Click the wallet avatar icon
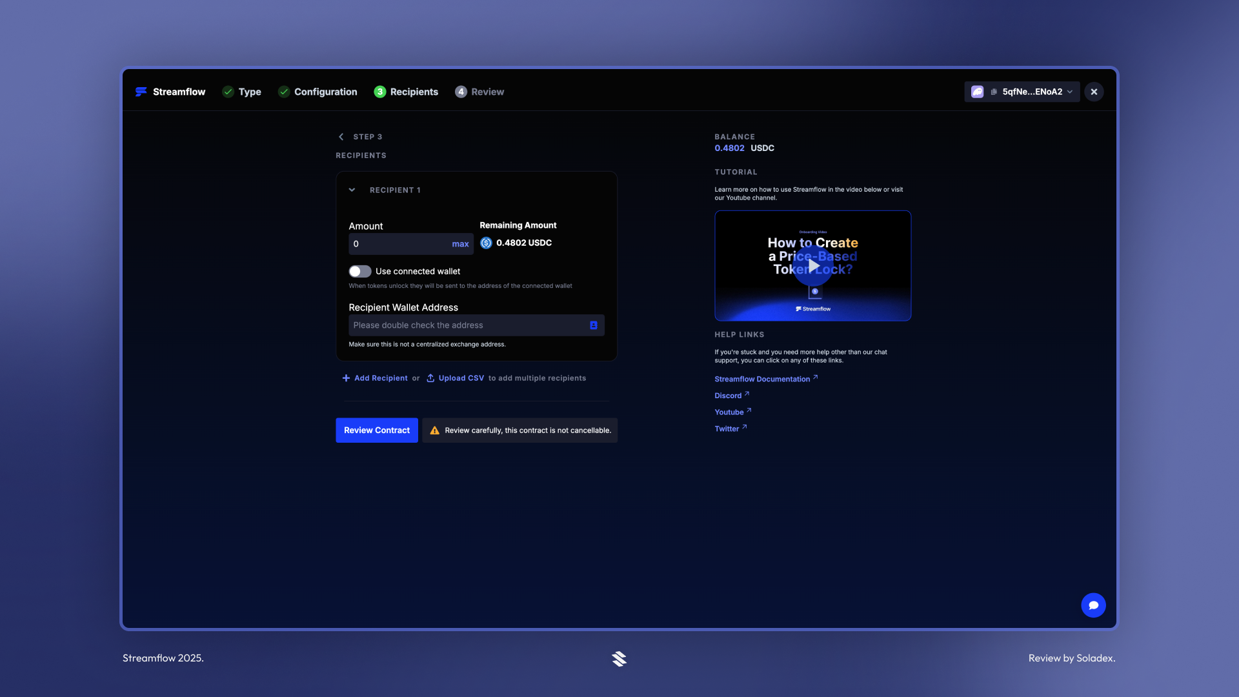 click(x=978, y=92)
